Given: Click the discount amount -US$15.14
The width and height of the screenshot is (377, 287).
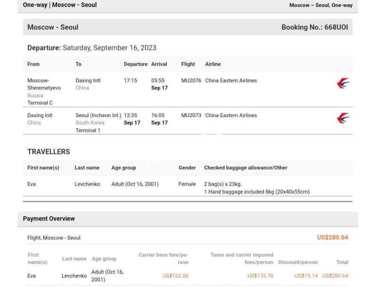Looking at the screenshot, I should (x=305, y=276).
